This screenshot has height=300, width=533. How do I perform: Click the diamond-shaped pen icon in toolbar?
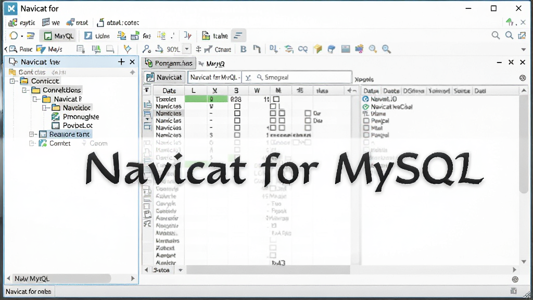tap(128, 49)
